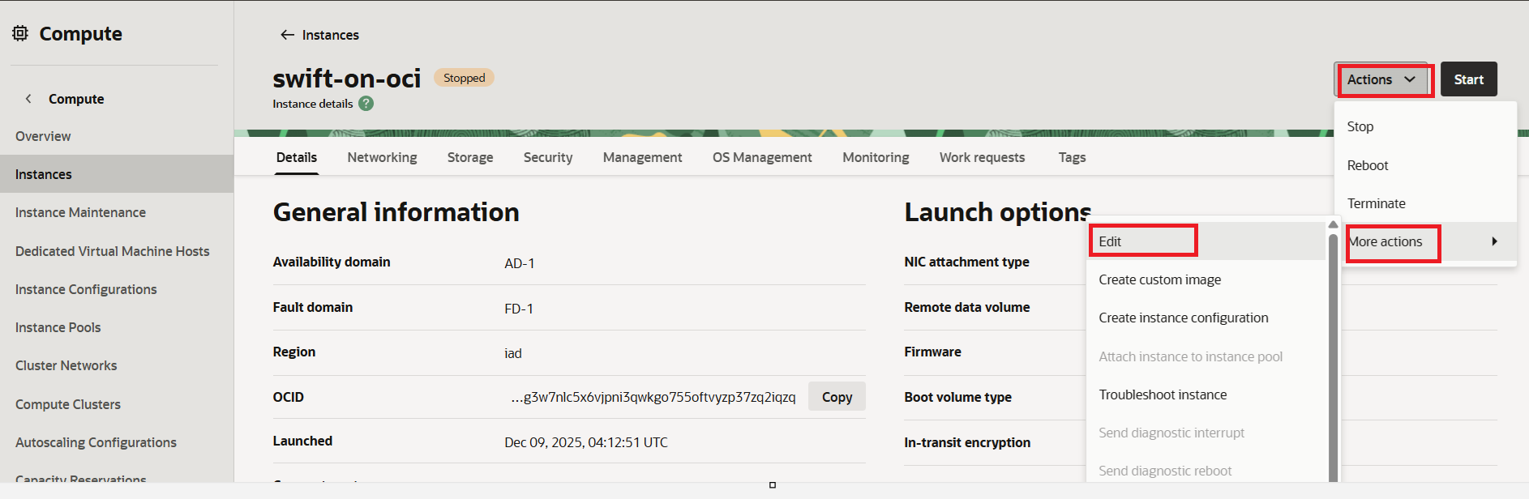
Task: Choose Edit from More actions submenu
Action: [x=1206, y=241]
